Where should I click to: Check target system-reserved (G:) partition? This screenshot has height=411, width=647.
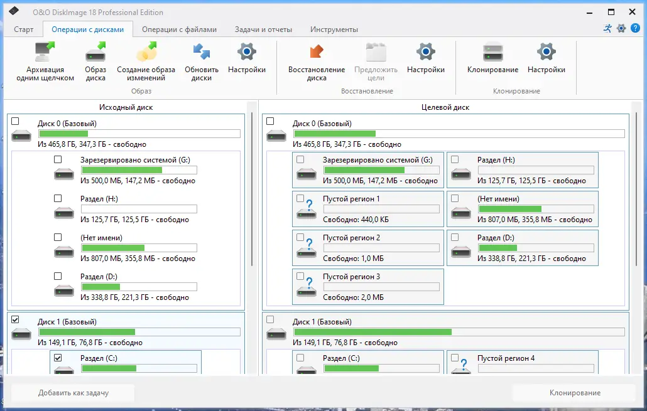click(x=300, y=159)
